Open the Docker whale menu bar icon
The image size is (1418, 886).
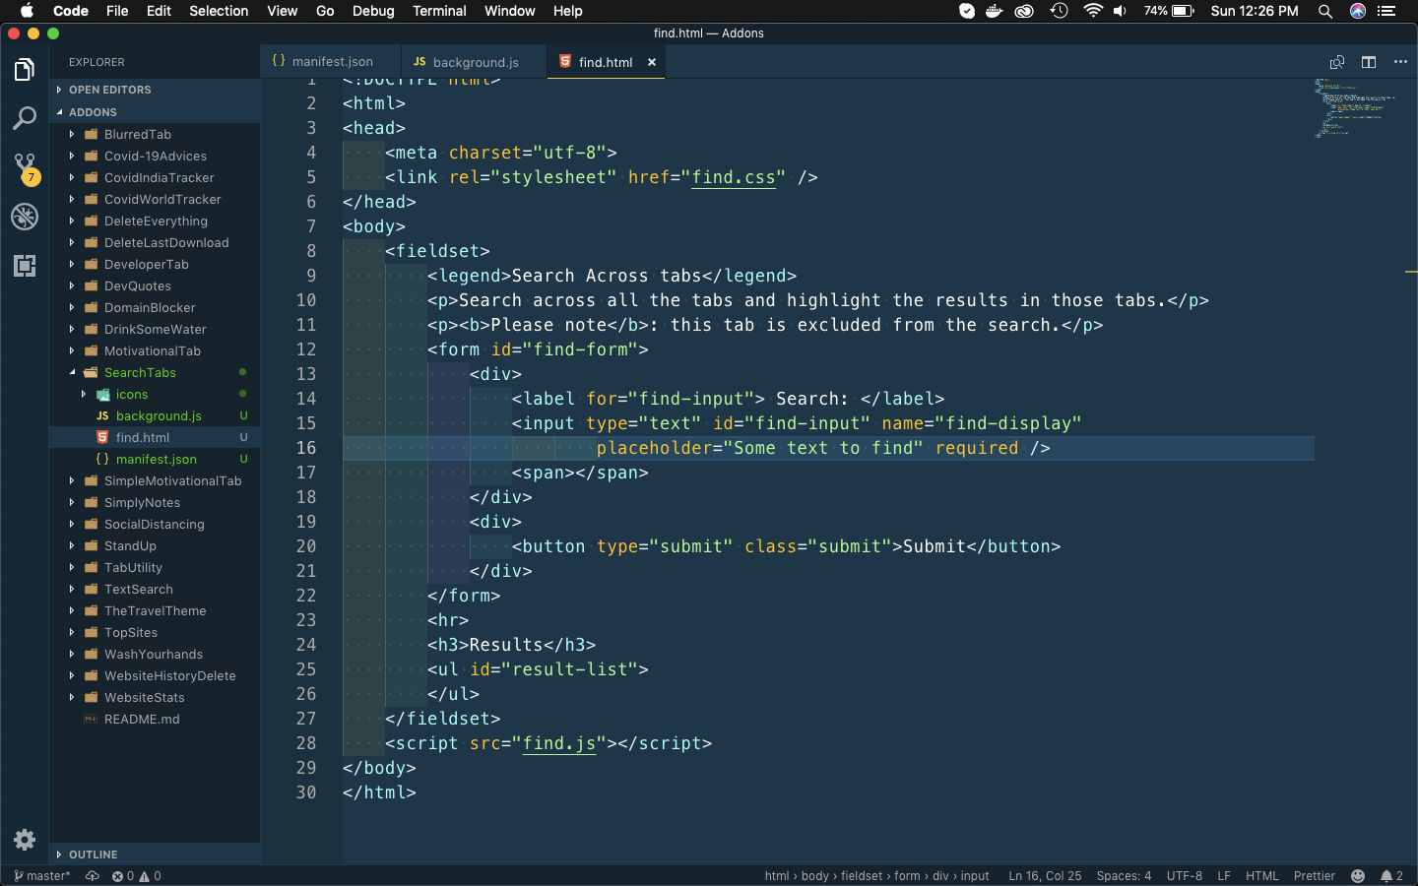coord(994,11)
